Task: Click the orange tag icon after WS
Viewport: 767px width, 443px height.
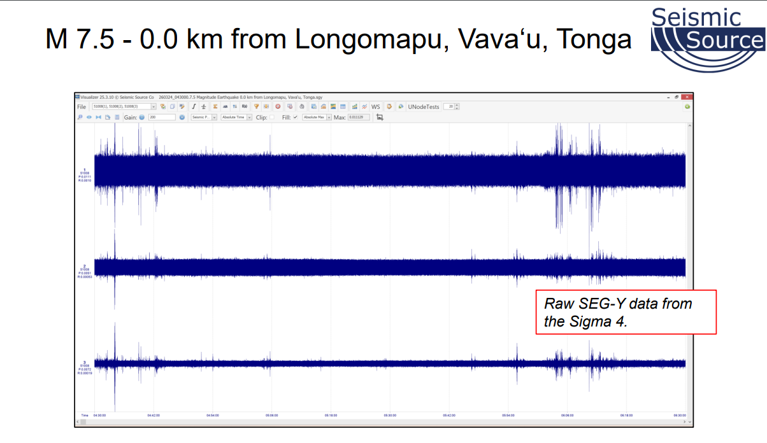Action: [x=389, y=106]
